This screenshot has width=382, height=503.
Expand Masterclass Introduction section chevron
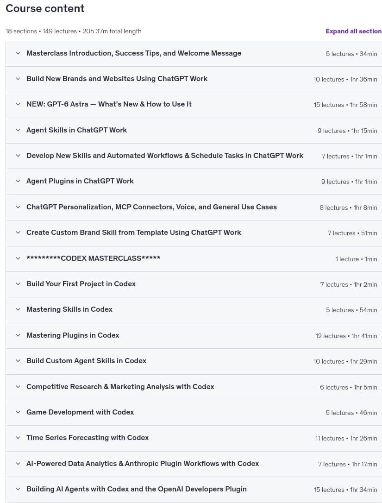pyautogui.click(x=18, y=53)
